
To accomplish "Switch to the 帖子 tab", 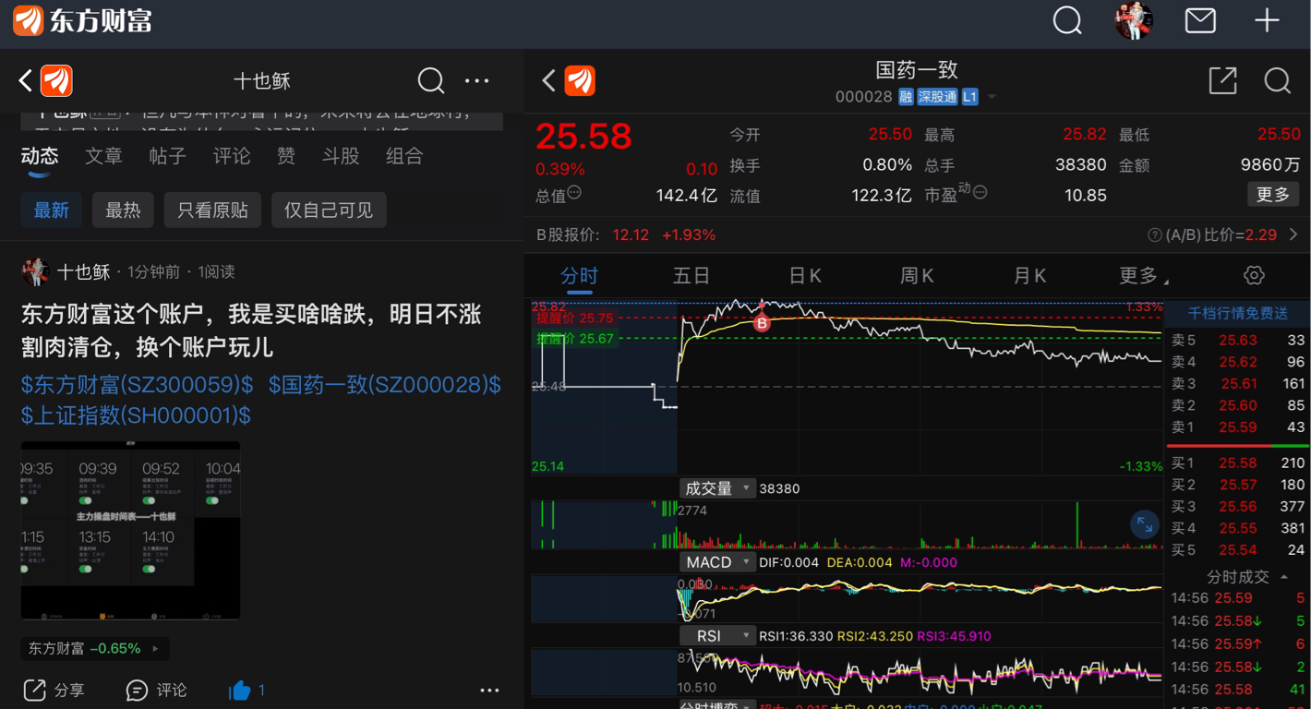I will (x=167, y=156).
